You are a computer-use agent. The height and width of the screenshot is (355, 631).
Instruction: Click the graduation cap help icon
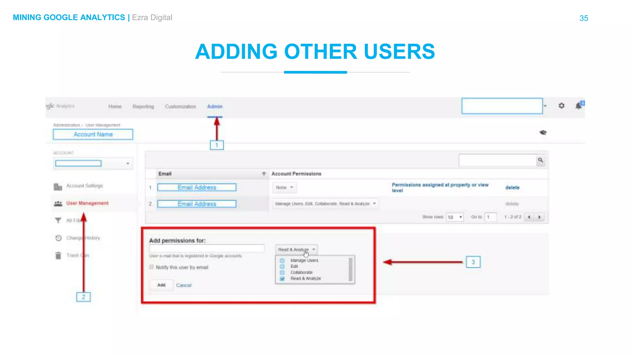coord(543,133)
